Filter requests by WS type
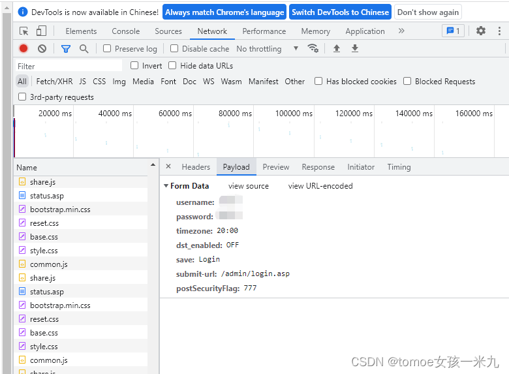The width and height of the screenshot is (509, 374). (208, 81)
